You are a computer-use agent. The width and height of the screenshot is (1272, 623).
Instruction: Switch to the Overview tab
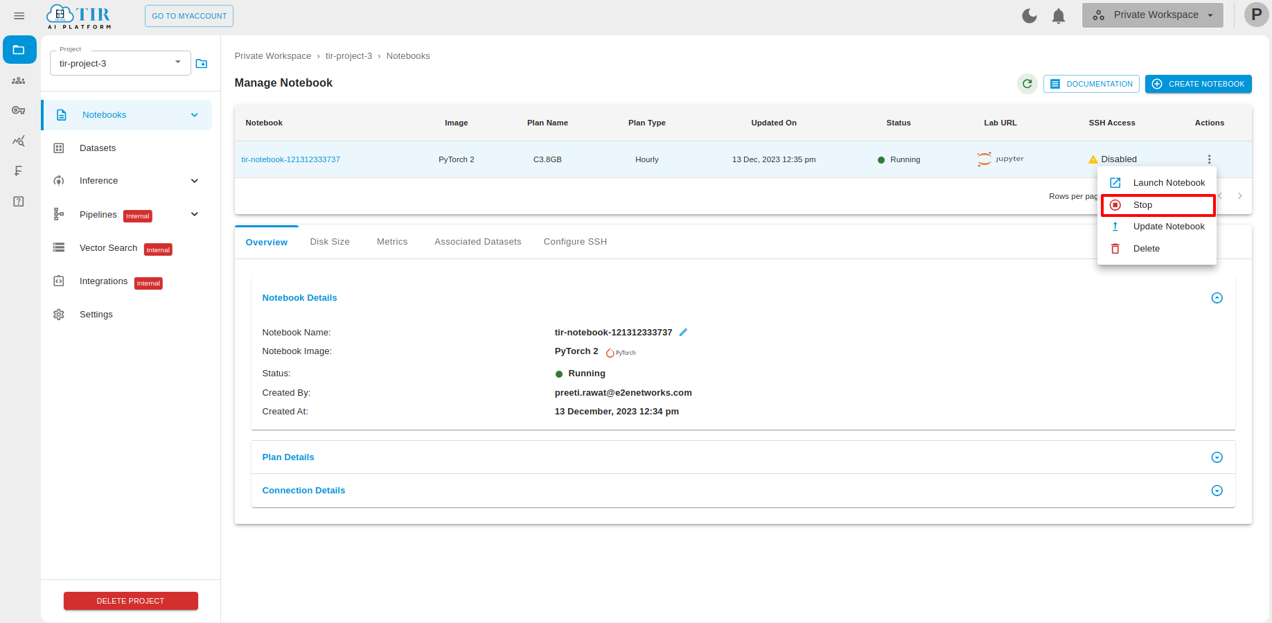(x=267, y=242)
